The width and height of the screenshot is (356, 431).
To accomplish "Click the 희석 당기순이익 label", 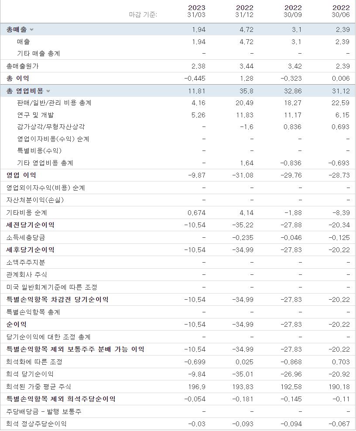I will pos(30,374).
